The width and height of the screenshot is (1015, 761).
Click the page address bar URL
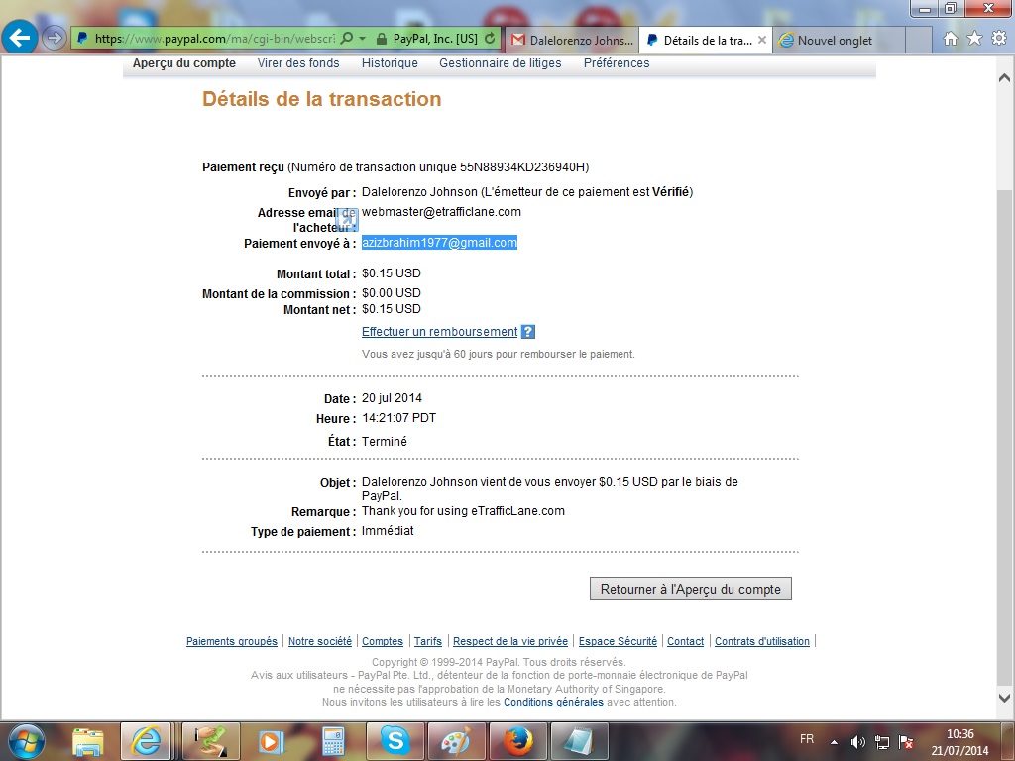point(215,39)
